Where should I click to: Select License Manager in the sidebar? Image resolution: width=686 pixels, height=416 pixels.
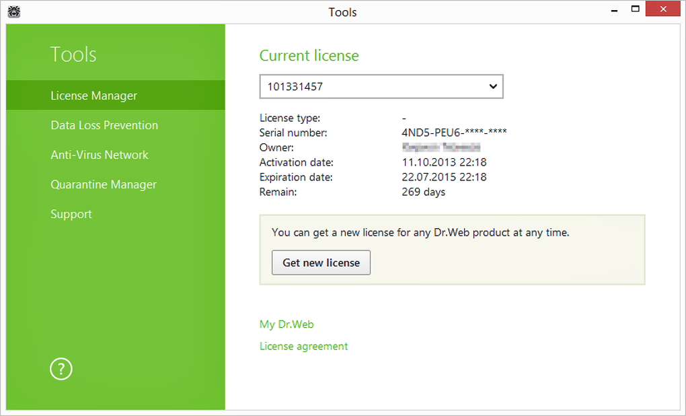click(x=94, y=96)
